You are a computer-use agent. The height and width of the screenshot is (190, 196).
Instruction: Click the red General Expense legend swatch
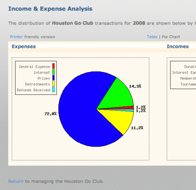[x=54, y=66]
